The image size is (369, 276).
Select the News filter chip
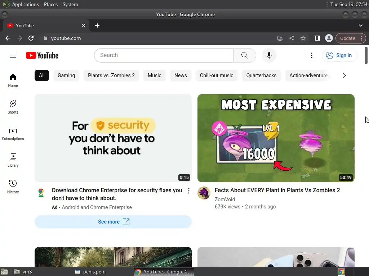pyautogui.click(x=181, y=75)
